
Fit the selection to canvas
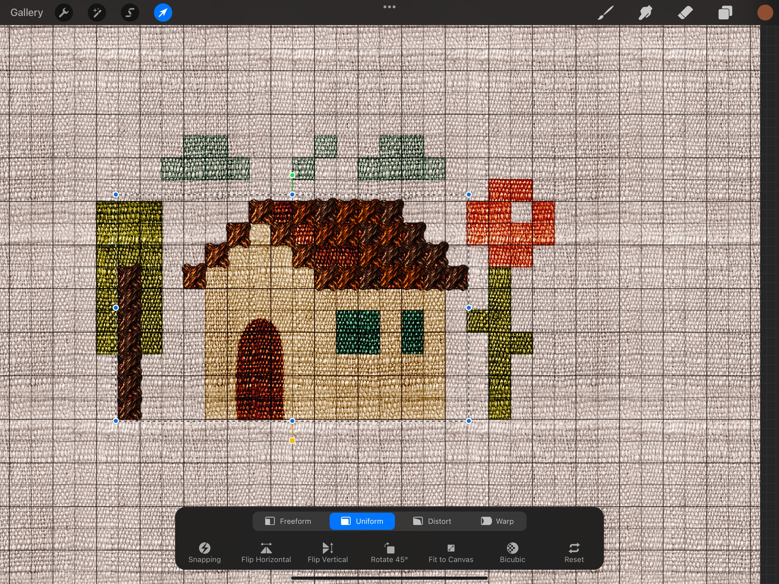pos(451,553)
